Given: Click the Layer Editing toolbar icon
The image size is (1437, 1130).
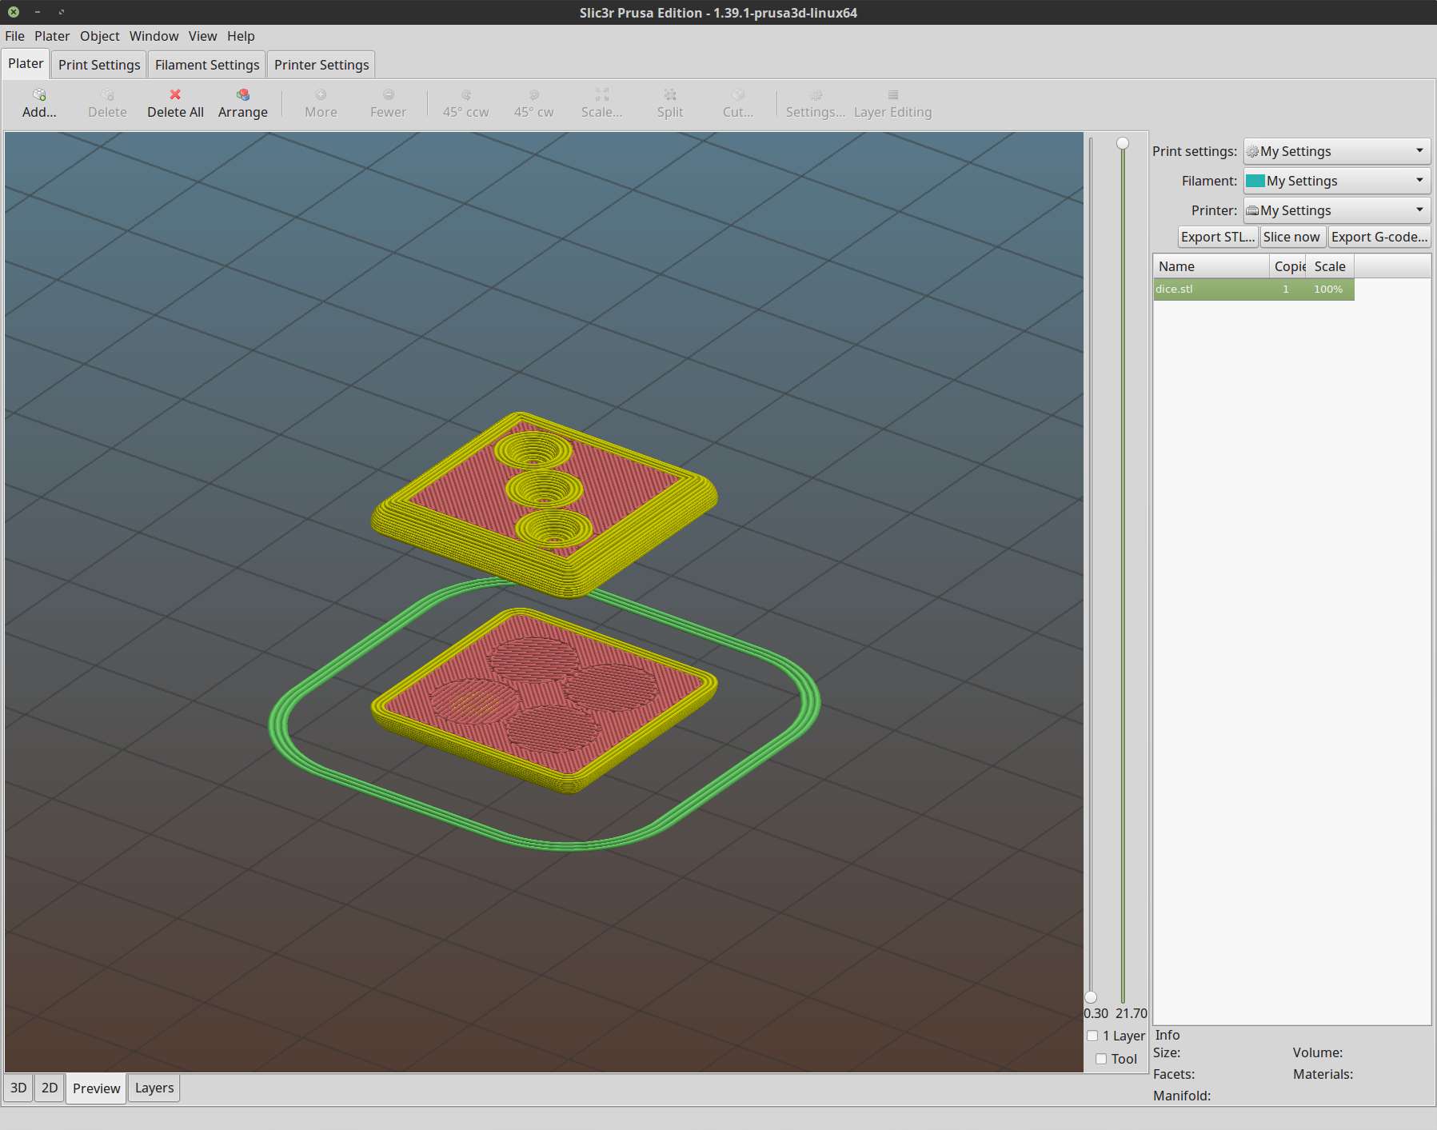Looking at the screenshot, I should 893,95.
